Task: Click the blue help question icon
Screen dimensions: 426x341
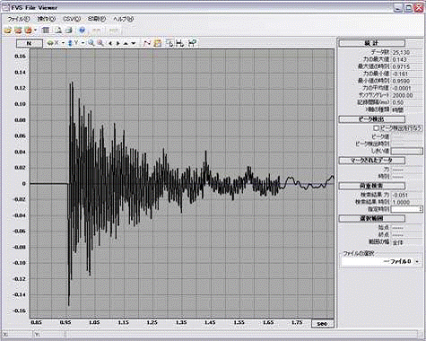Action: click(83, 31)
